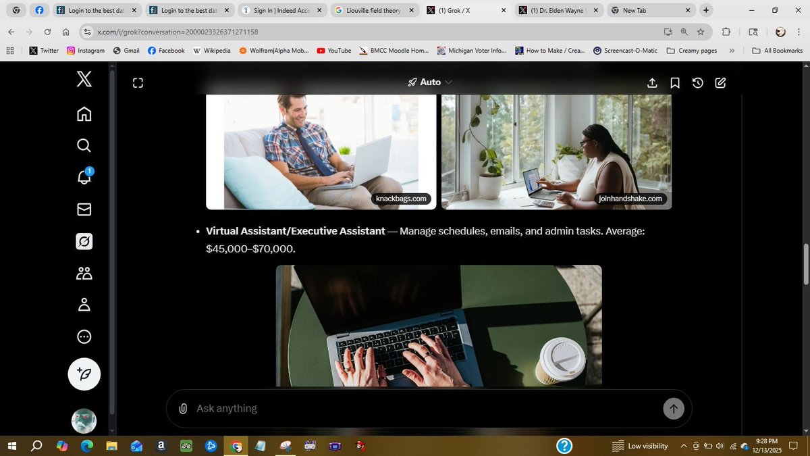Show hidden system tray icons
This screenshot has width=810, height=456.
point(683,446)
